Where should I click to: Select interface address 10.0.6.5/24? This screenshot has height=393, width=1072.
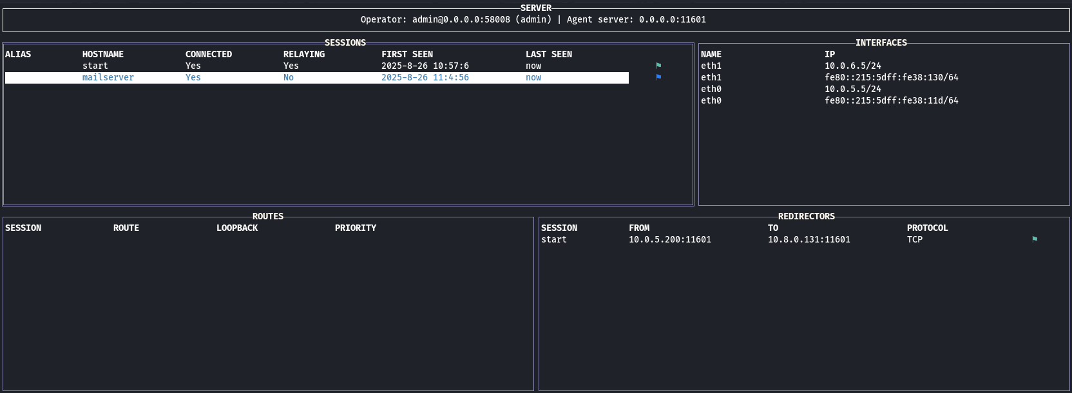coord(853,66)
